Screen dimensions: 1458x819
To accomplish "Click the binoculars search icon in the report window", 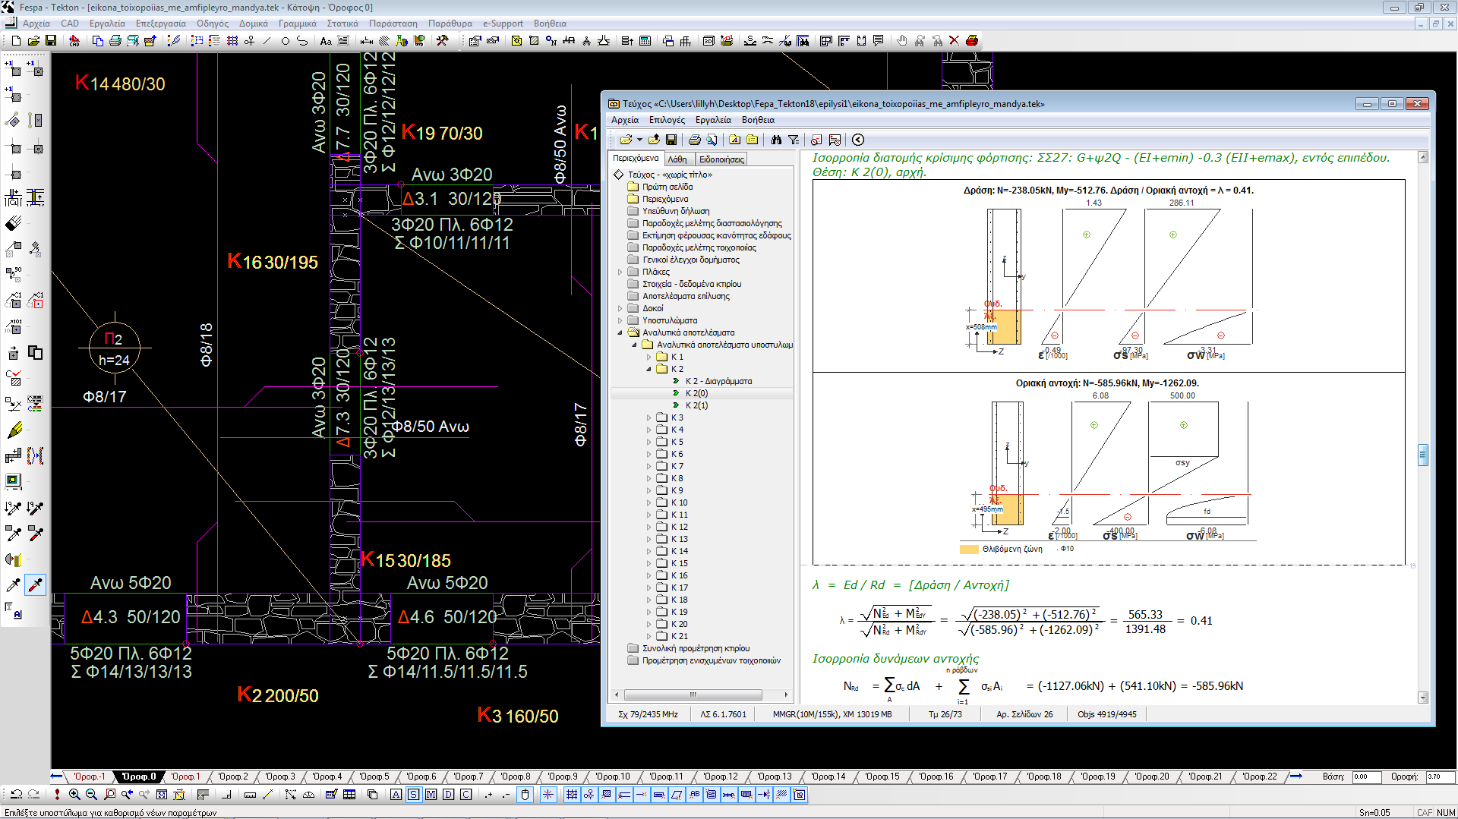I will (775, 140).
